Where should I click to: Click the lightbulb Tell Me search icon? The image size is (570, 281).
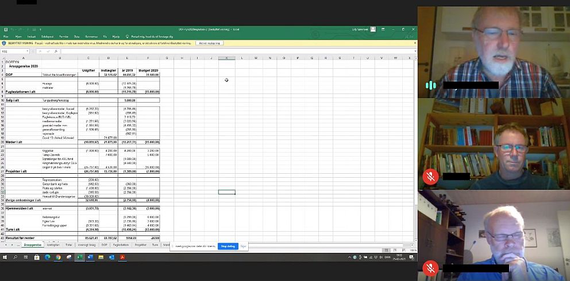127,37
